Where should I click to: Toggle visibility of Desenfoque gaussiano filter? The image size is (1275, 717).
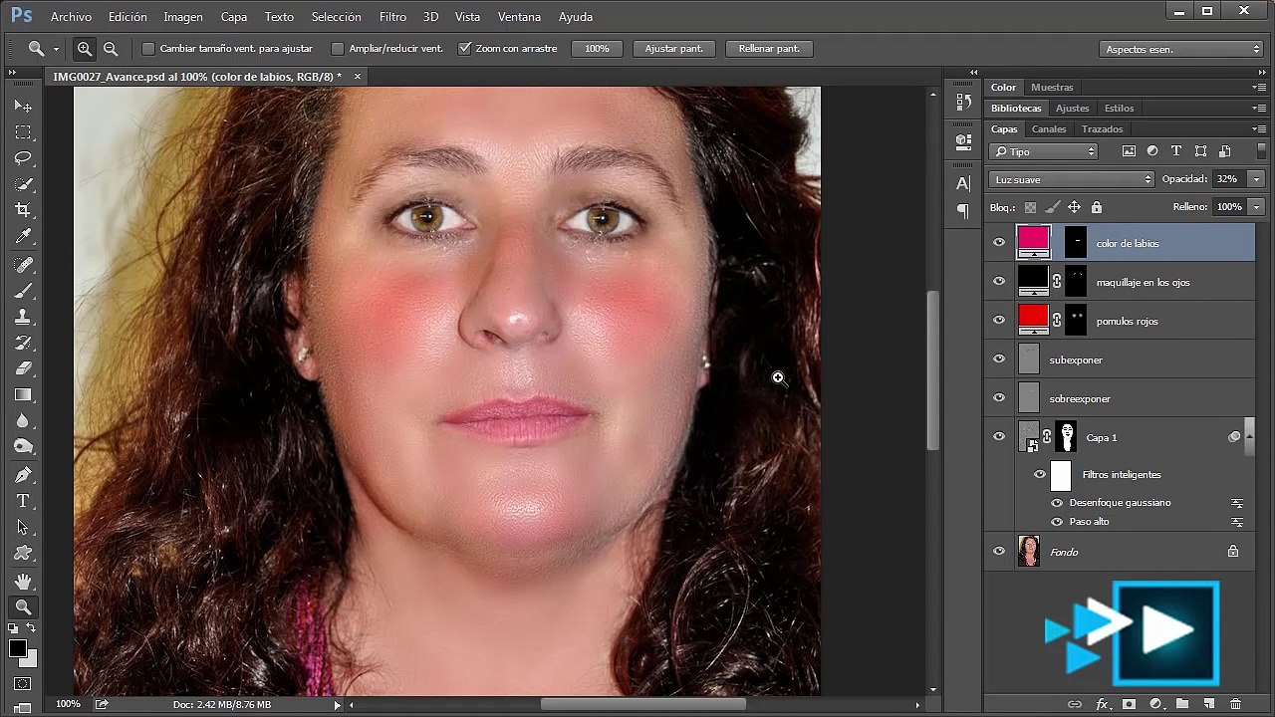tap(1057, 503)
